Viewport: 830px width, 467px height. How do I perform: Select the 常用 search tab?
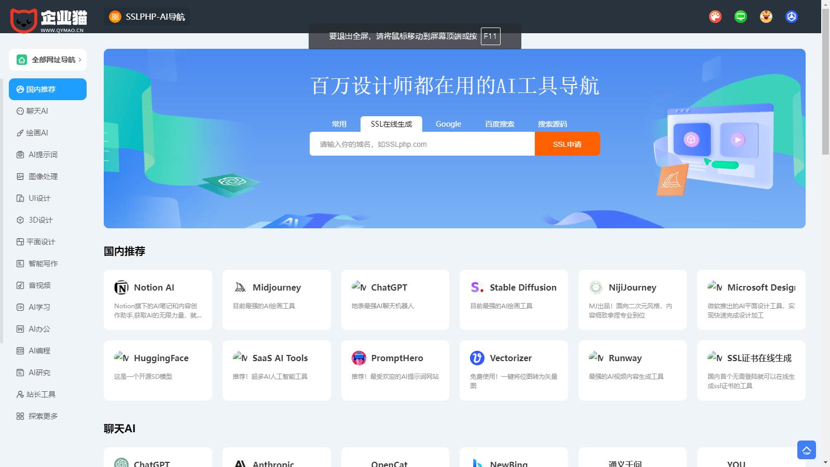[x=339, y=124]
